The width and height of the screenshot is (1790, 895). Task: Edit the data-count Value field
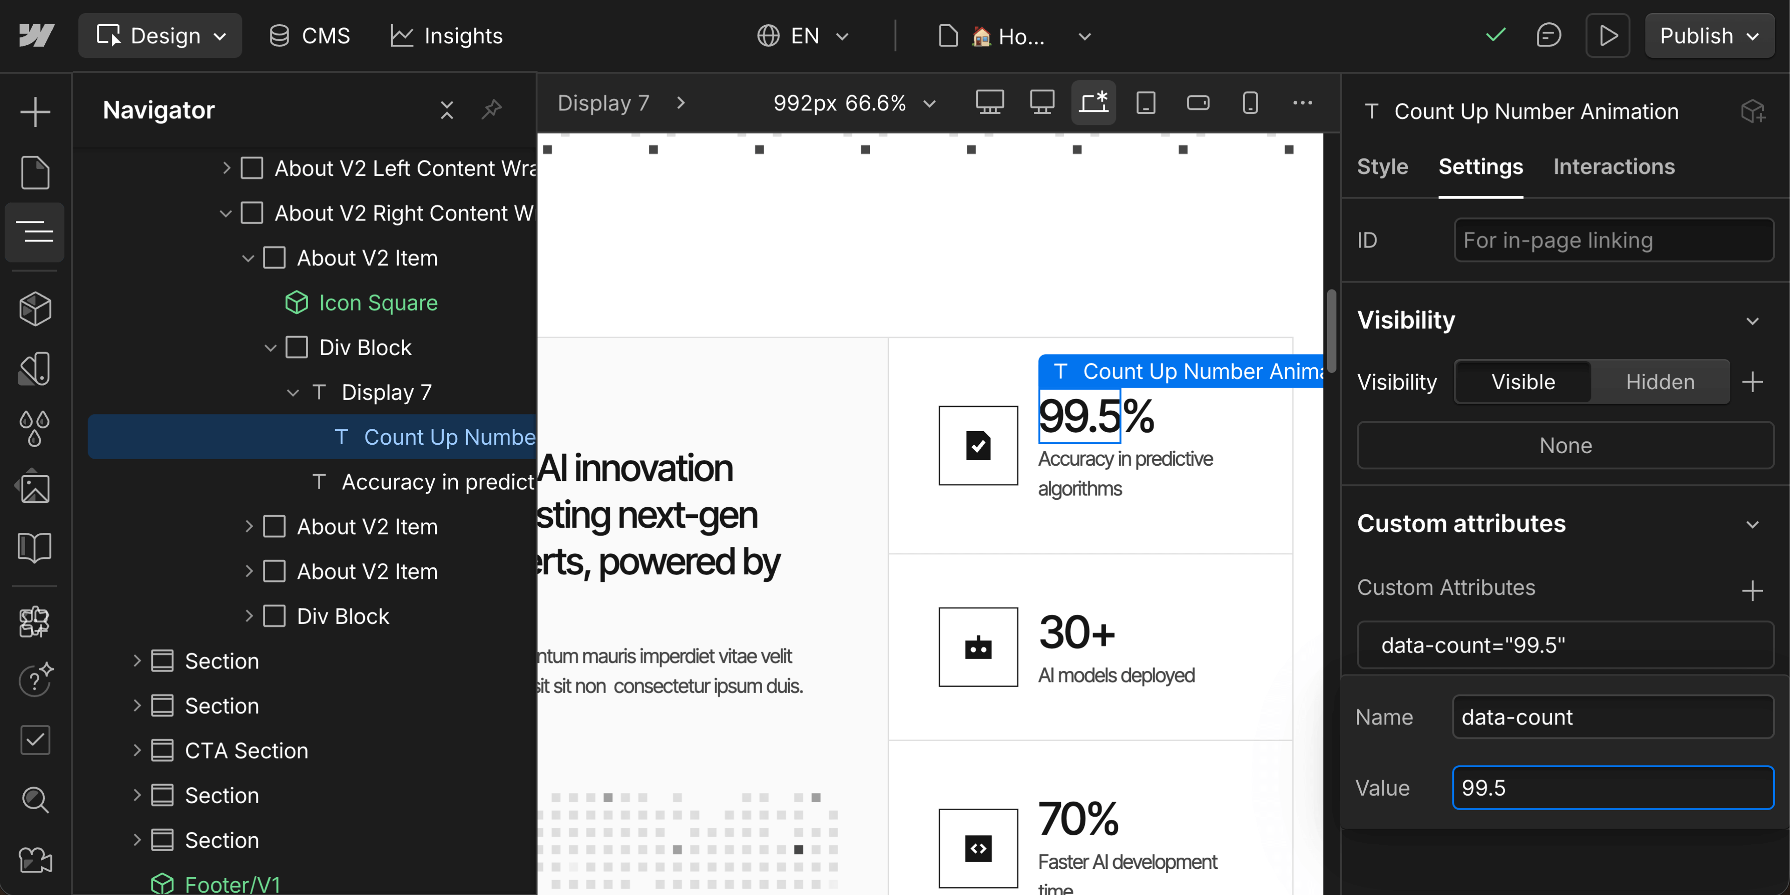coord(1613,787)
